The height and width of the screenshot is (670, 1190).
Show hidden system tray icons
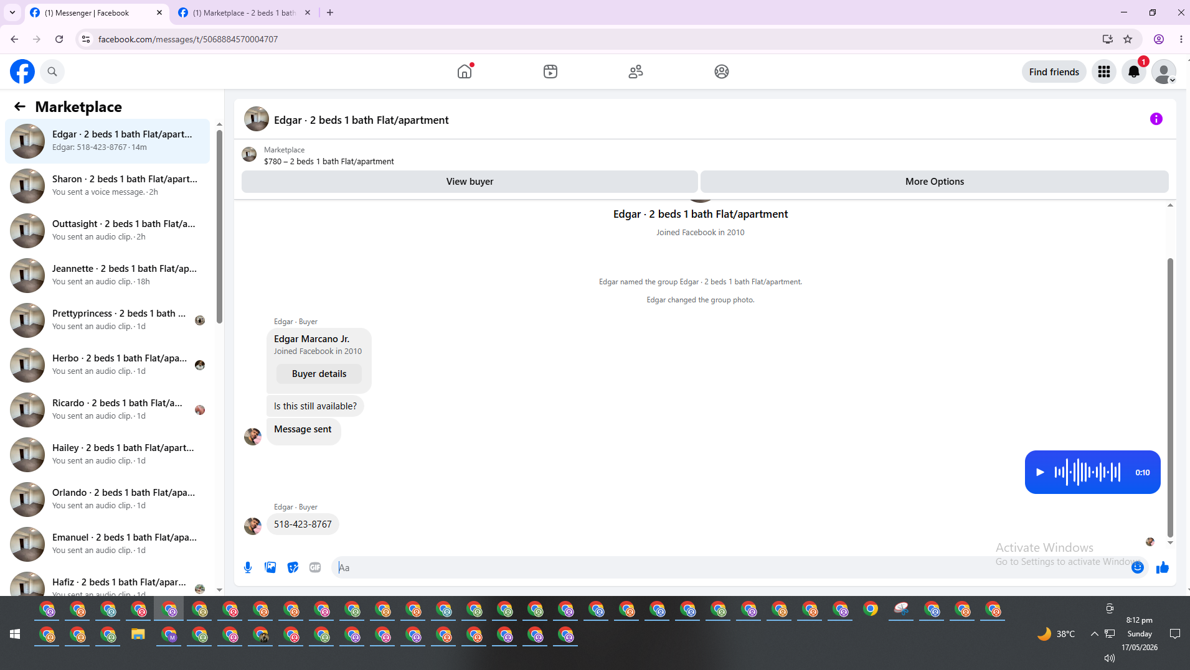pos(1094,634)
